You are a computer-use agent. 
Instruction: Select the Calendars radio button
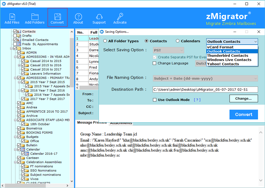tap(178, 41)
